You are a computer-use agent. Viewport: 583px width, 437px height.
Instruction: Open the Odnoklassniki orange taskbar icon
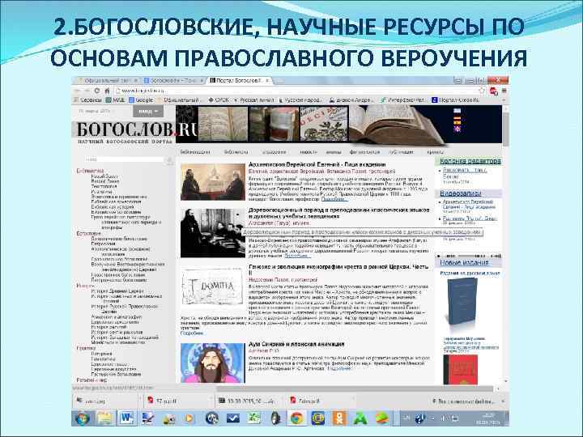(339, 419)
